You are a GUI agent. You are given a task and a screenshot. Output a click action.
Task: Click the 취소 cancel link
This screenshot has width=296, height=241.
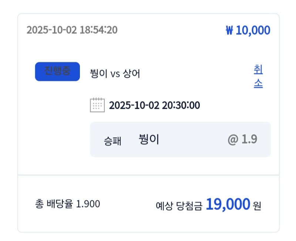pos(258,77)
